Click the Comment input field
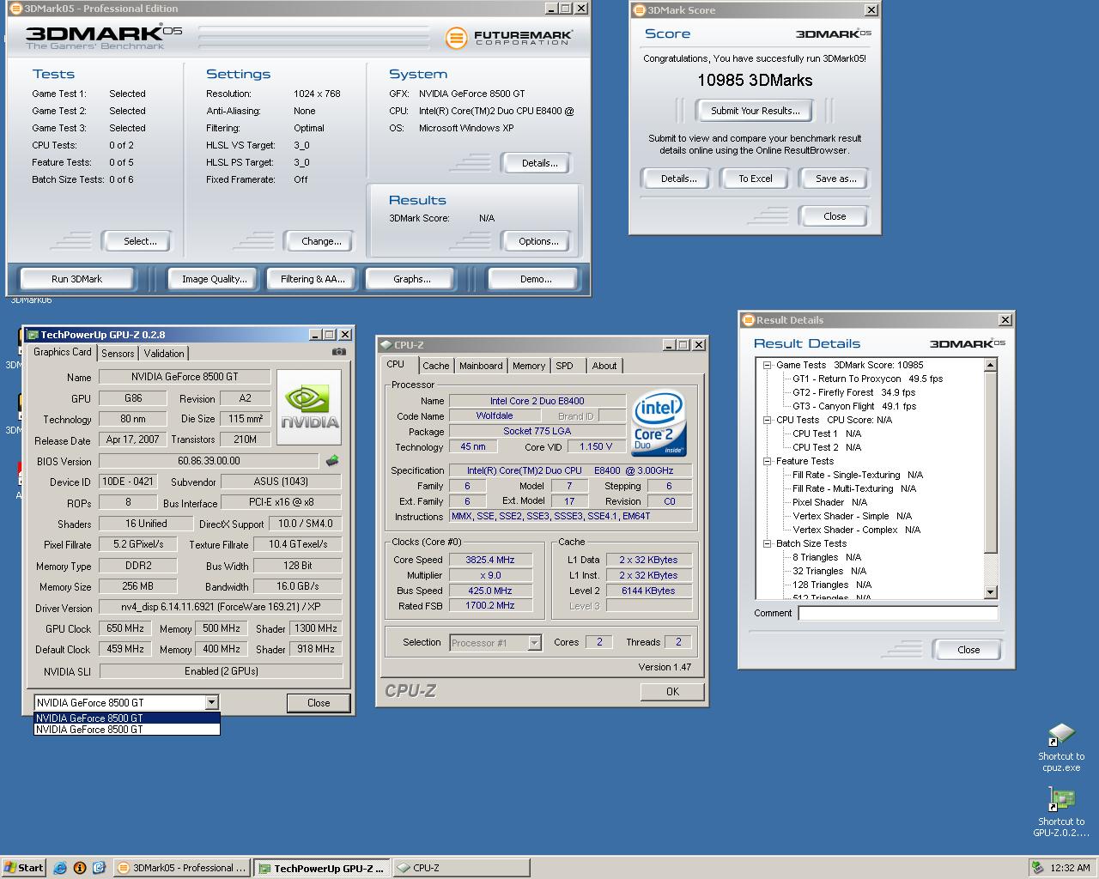Screen dimensions: 1099x879 [x=898, y=613]
